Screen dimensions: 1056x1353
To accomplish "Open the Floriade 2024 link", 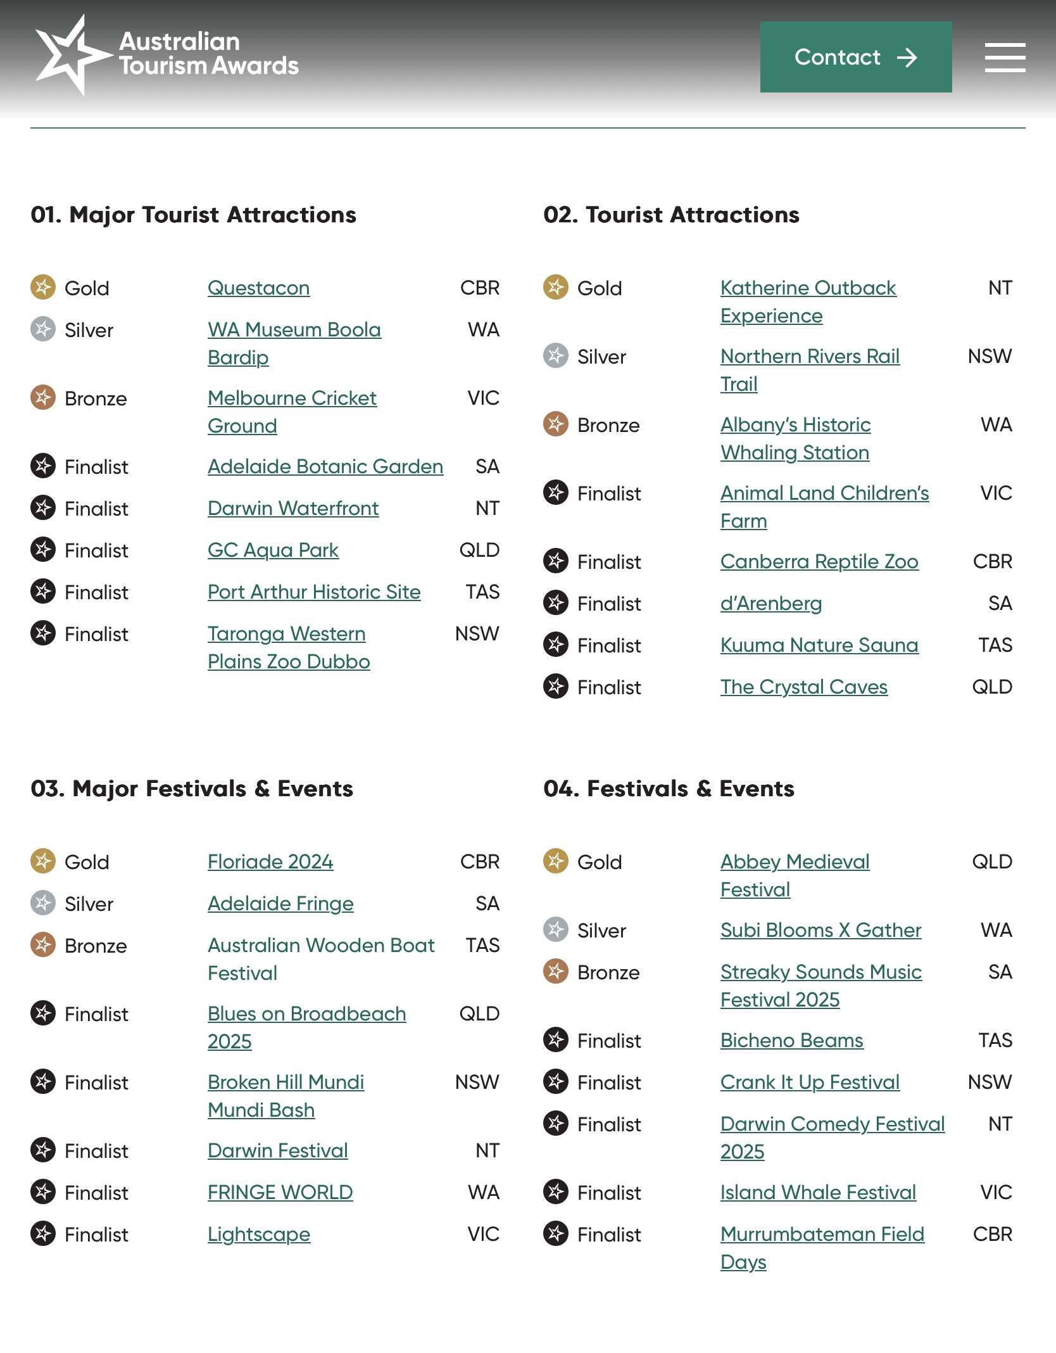I will point(270,862).
